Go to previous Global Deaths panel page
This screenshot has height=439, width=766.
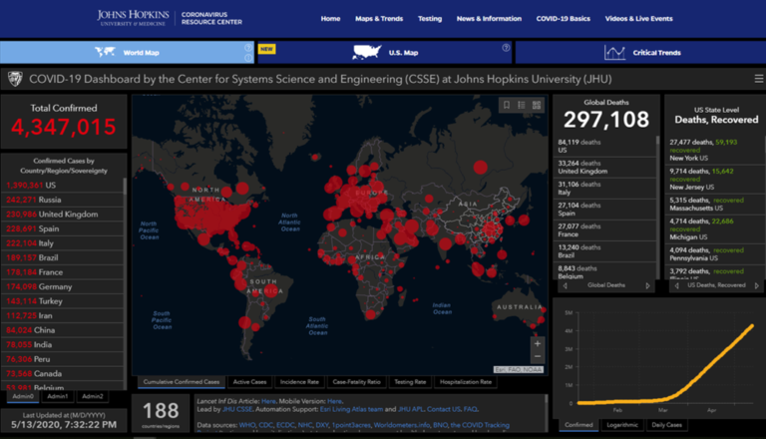[x=566, y=285]
